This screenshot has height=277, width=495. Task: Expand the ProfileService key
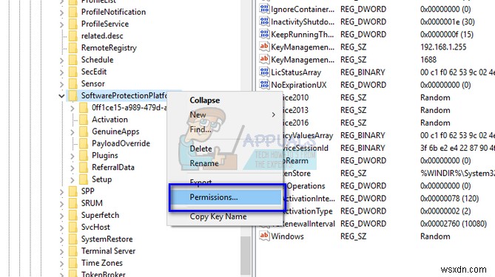(62, 24)
